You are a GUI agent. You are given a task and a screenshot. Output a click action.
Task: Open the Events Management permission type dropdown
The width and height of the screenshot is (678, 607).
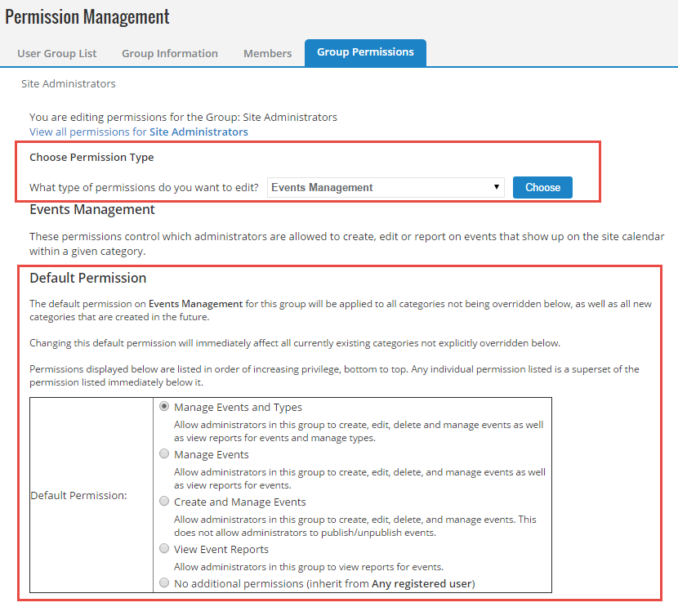pos(386,187)
